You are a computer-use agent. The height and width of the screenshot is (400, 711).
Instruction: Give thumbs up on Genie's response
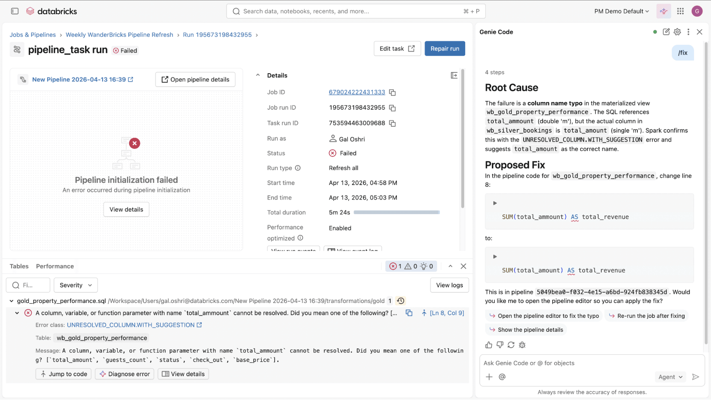pos(488,345)
